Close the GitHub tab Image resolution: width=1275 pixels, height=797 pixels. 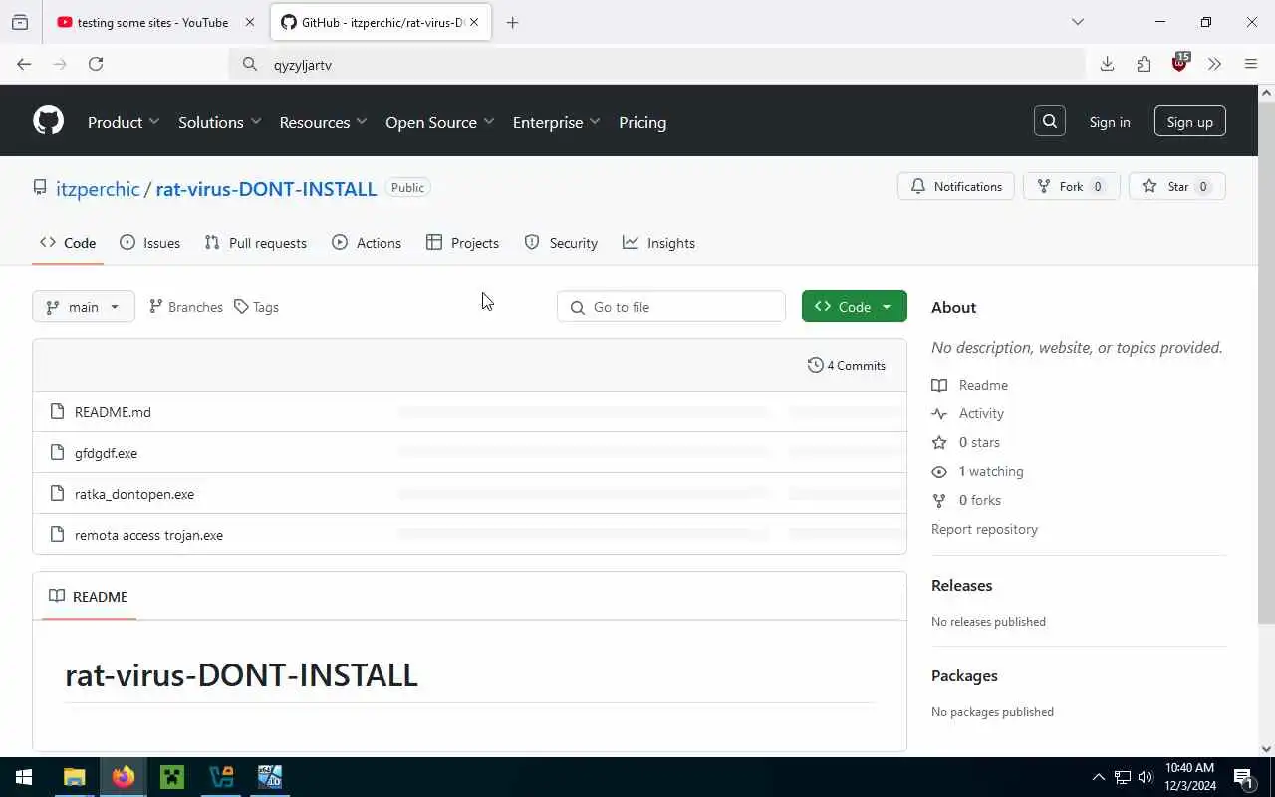click(474, 22)
